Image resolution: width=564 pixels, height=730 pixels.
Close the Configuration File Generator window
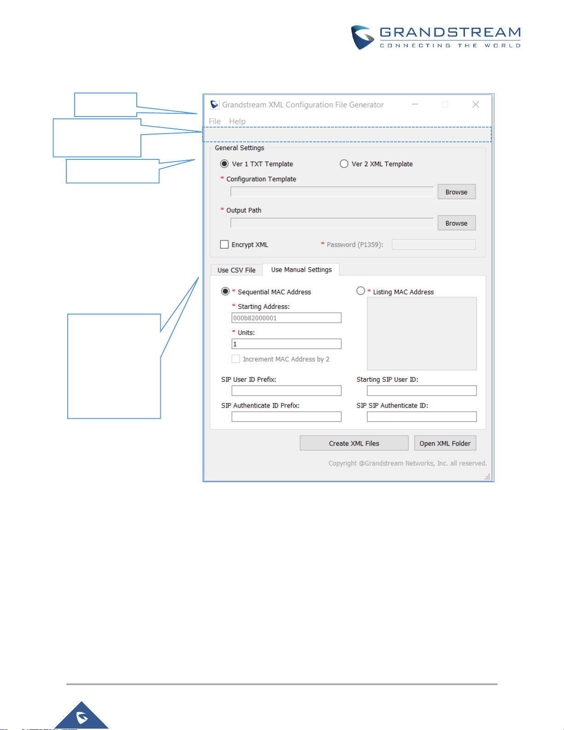pyautogui.click(x=476, y=105)
